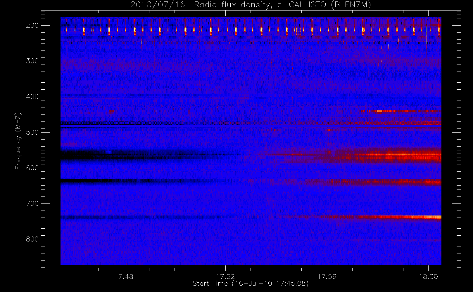
Task: Click the 400 frequency tick label
Action: coord(32,97)
